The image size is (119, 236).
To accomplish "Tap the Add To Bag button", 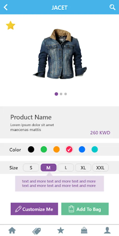I will click(x=85, y=209).
